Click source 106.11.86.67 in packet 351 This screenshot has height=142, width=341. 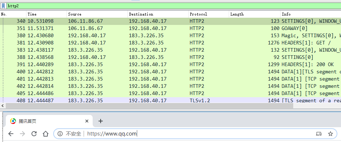[x=85, y=28]
